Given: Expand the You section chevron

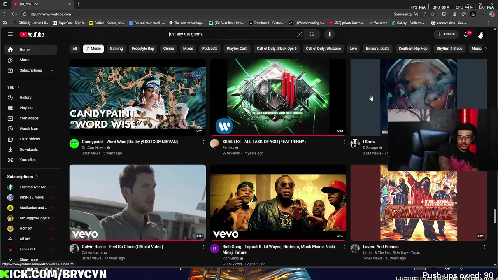Looking at the screenshot, I should point(18,87).
